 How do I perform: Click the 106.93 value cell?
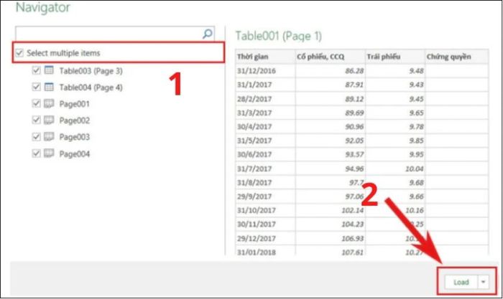click(x=330, y=238)
